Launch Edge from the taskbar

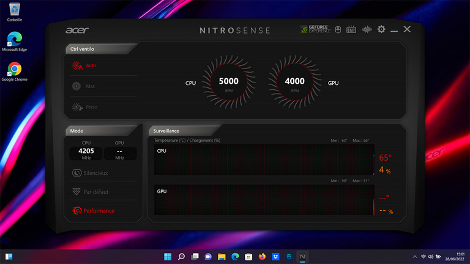[x=235, y=257]
